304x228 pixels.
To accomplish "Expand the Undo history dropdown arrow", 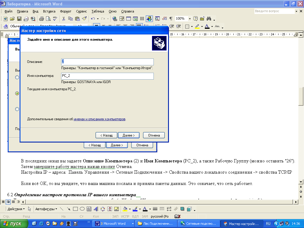I will pyautogui.click(x=97, y=19).
